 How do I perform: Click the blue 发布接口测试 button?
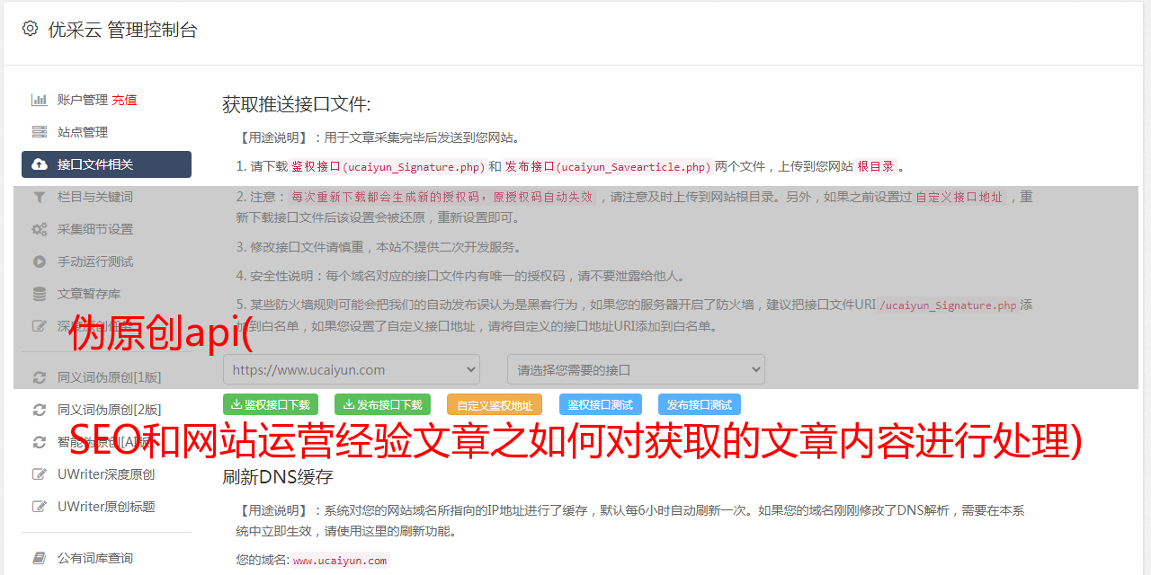[700, 404]
